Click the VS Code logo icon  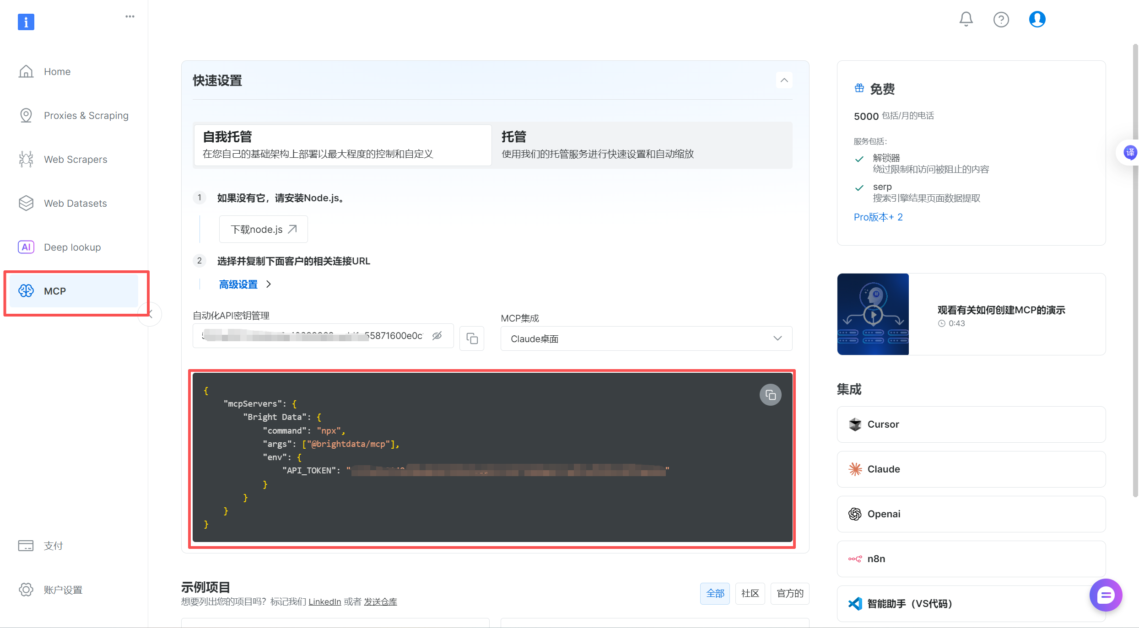(855, 604)
